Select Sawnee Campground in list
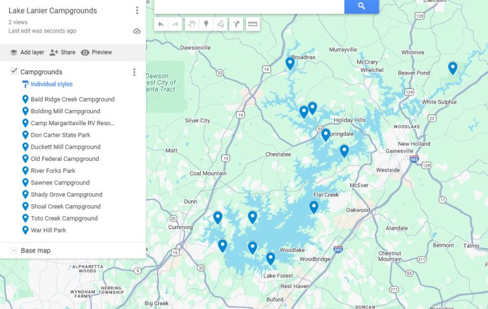Image resolution: width=488 pixels, height=309 pixels. click(60, 182)
